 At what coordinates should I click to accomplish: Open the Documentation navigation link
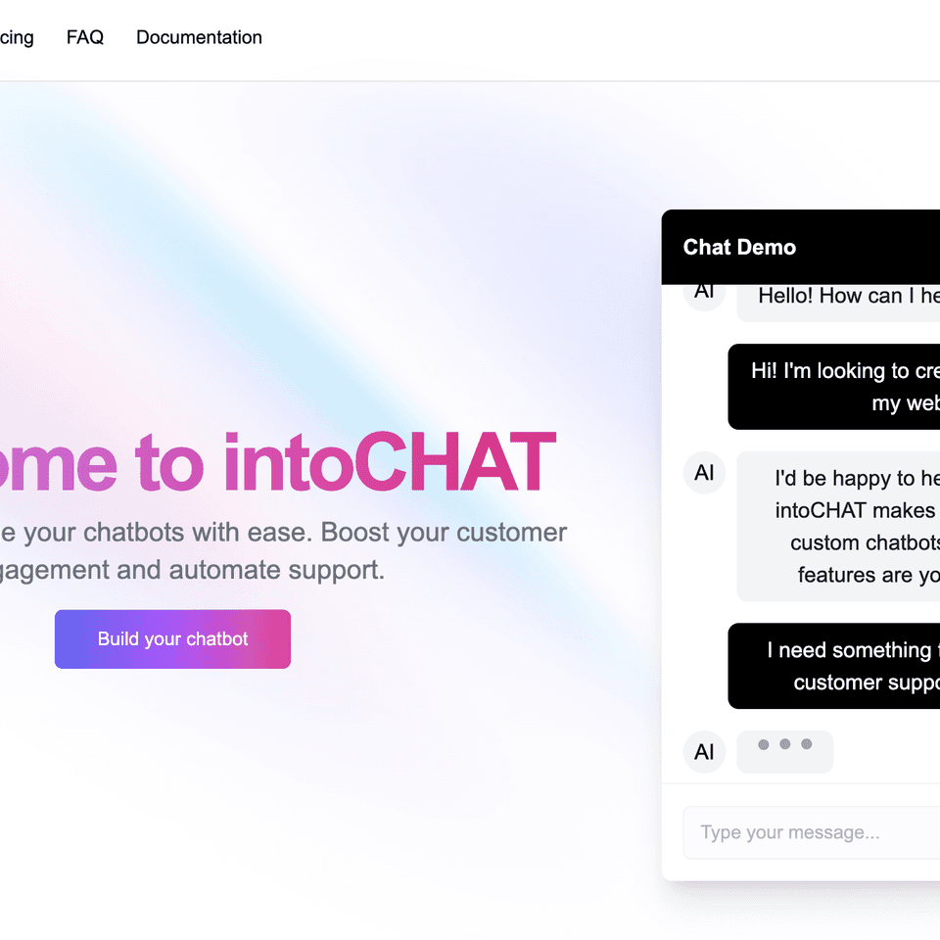point(199,37)
